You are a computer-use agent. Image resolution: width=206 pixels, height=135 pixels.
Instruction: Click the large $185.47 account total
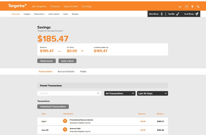[53, 39]
